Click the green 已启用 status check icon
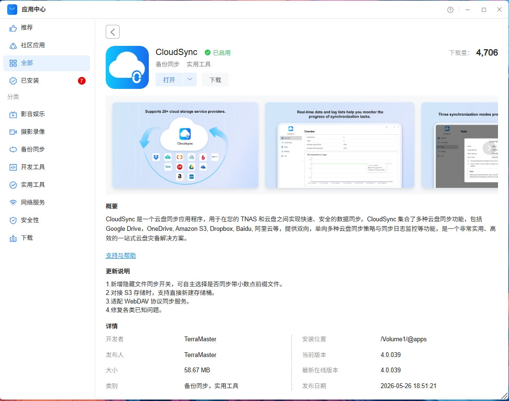 click(x=208, y=53)
